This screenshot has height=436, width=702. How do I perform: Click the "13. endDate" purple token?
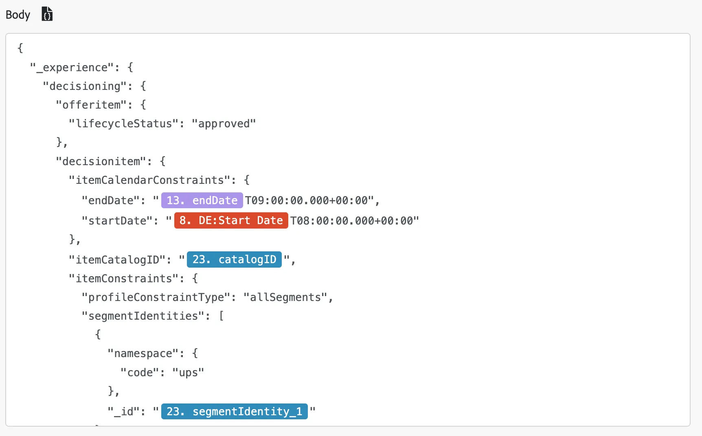click(x=202, y=200)
